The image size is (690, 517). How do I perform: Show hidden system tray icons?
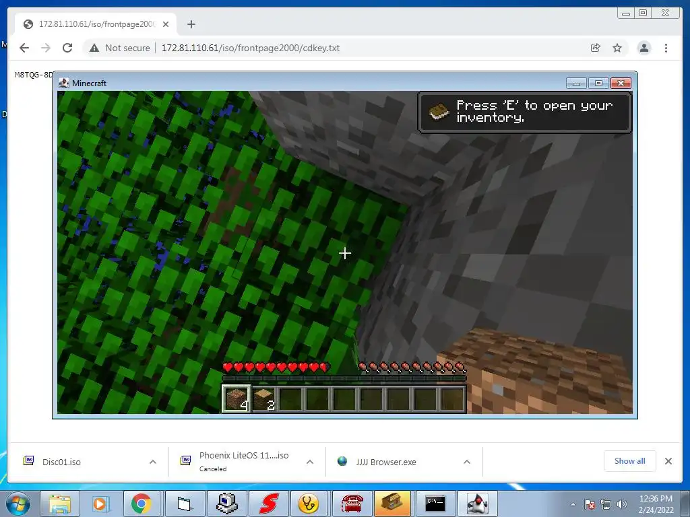tap(573, 504)
